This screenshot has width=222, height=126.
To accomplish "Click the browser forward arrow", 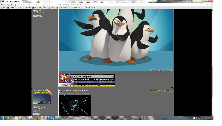I will (5, 5).
